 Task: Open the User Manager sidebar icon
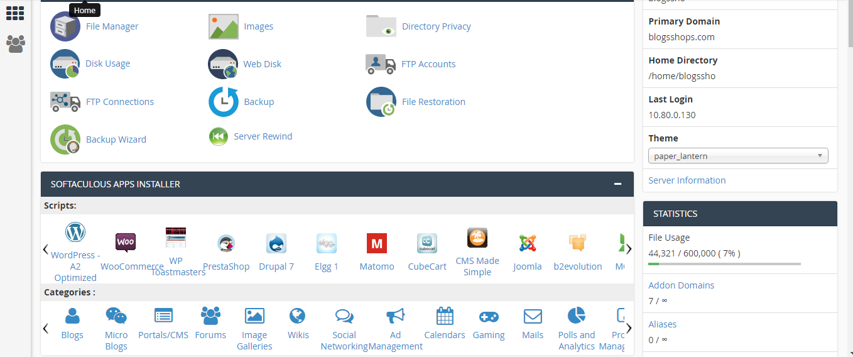[16, 43]
